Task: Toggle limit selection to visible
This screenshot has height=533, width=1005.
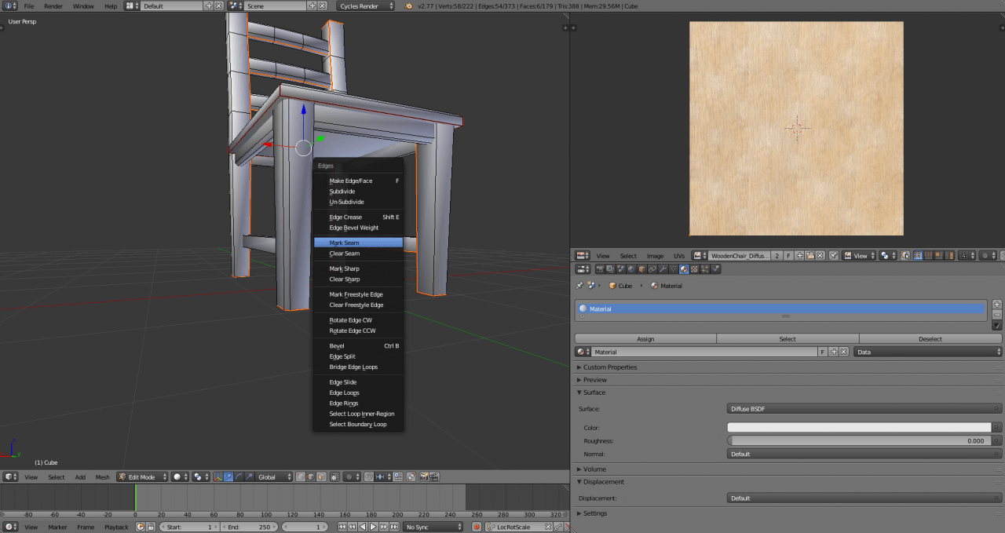Action: coord(335,476)
